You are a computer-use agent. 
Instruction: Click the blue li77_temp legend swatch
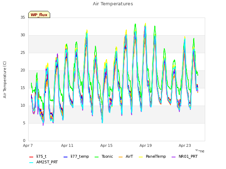point(66,157)
